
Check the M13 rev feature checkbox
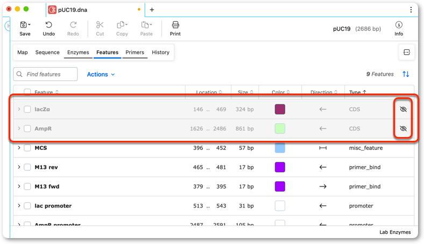(x=27, y=167)
